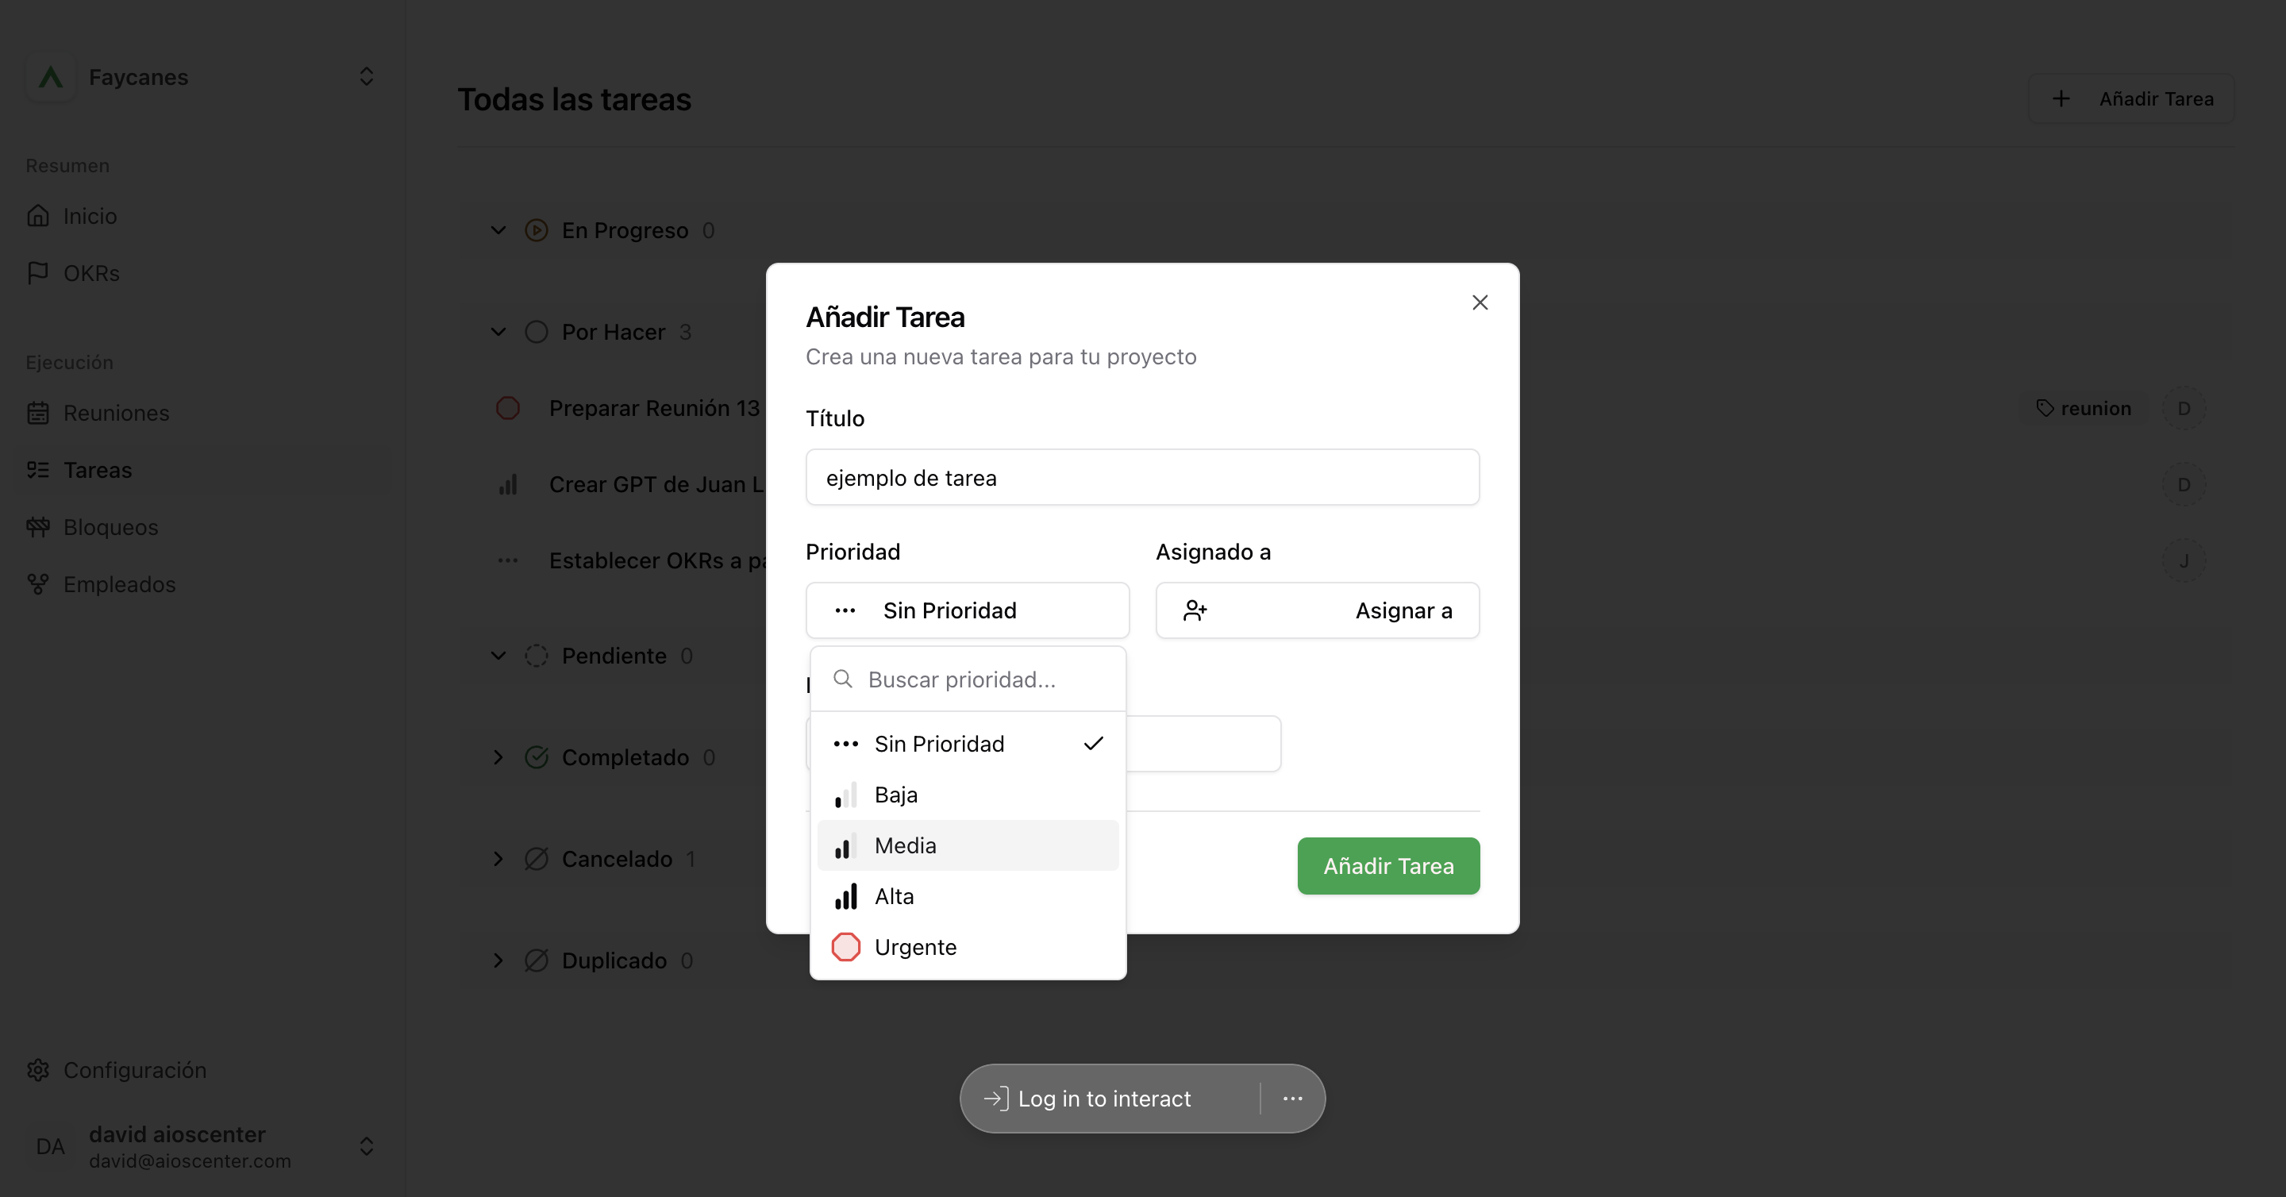This screenshot has width=2286, height=1197.
Task: Click the En Progreso status icon
Action: (x=536, y=231)
